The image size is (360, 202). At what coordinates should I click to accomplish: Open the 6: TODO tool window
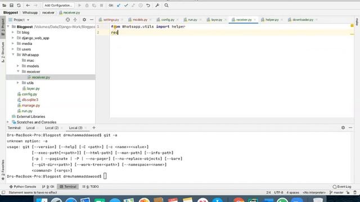coord(91,187)
